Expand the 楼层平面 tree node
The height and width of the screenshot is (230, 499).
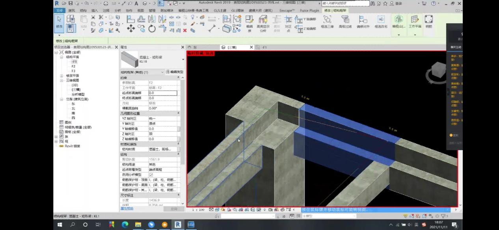pyautogui.click(x=61, y=76)
